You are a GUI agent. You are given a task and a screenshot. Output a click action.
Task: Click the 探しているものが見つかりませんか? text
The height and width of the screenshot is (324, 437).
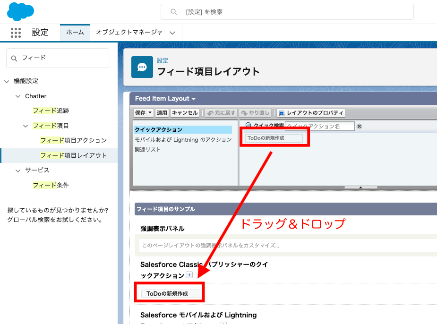[58, 210]
